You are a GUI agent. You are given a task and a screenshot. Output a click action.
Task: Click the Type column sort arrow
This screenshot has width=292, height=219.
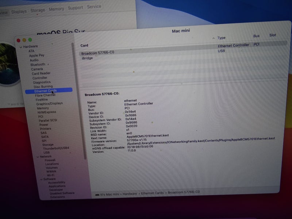coord(214,38)
